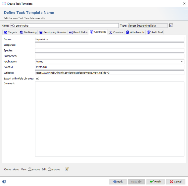The height and width of the screenshot is (186, 188).
Task: Click the task type chart icon next to Type
Action: 171,25
